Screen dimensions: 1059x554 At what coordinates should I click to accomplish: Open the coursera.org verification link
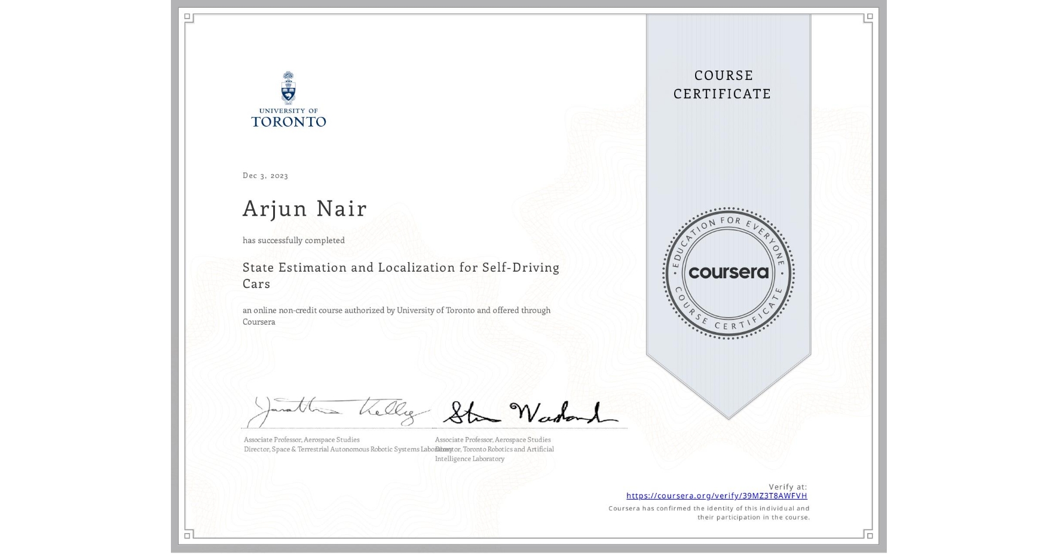click(x=715, y=495)
